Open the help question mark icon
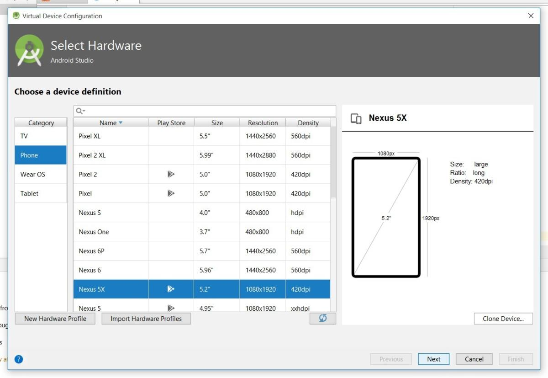Image resolution: width=548 pixels, height=378 pixels. (19, 359)
